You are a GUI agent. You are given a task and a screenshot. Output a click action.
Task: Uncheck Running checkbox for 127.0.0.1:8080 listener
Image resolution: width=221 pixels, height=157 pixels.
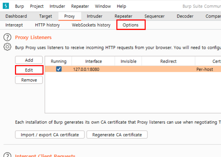point(59,69)
